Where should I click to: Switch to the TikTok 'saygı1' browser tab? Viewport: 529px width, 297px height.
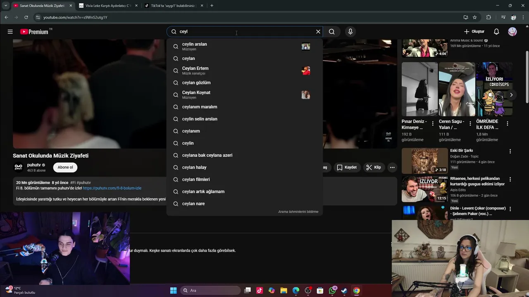[173, 6]
